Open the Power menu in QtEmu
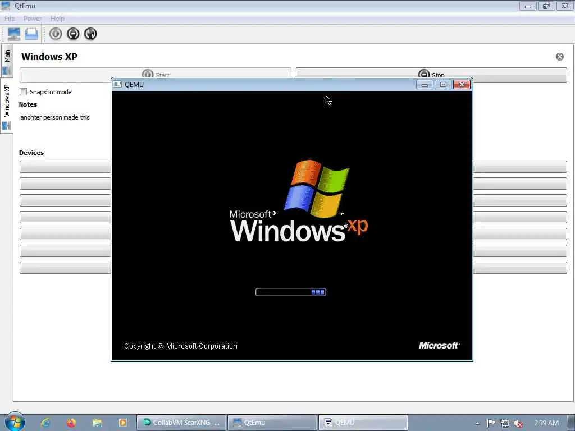Screen dimensions: 575x431 (x=32, y=19)
